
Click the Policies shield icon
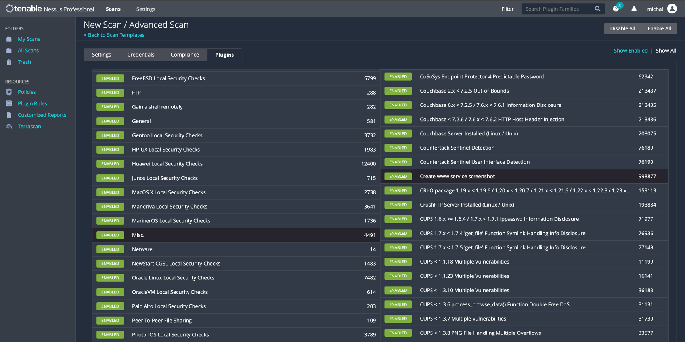point(9,92)
